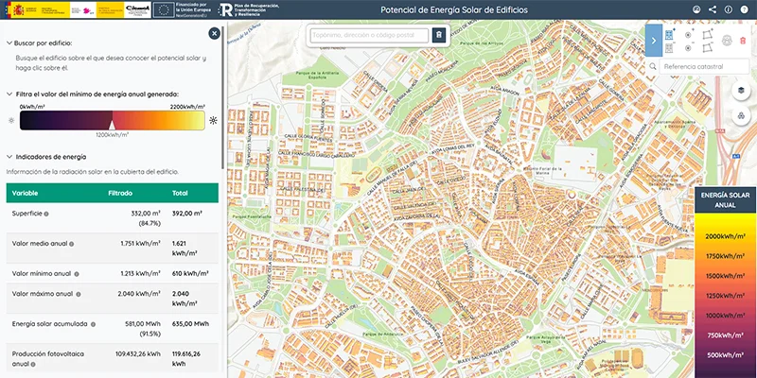Collapse the 'Filtra el valor del mínimo' section

point(9,94)
